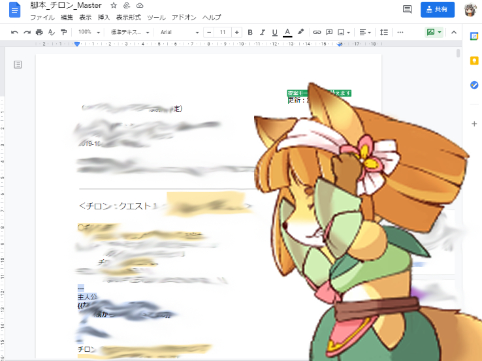
Task: Click the document title 脚本_チロン_Master
Action: 66,5
